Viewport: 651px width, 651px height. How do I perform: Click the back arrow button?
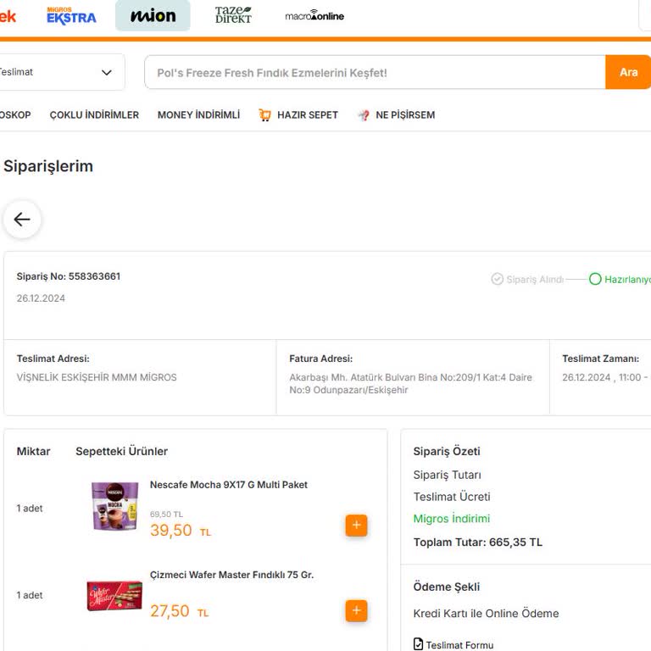[22, 220]
